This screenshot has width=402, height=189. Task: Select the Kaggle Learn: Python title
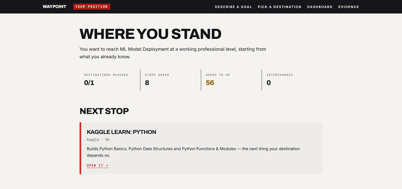tap(121, 132)
